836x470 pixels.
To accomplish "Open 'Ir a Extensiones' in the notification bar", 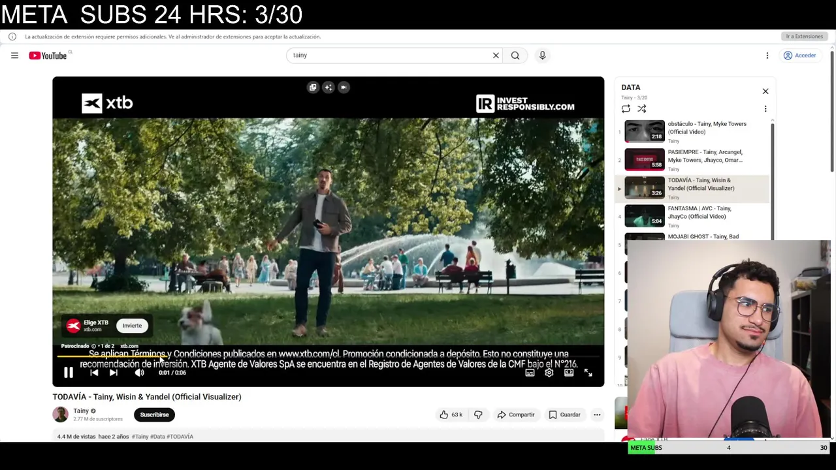I will click(805, 37).
